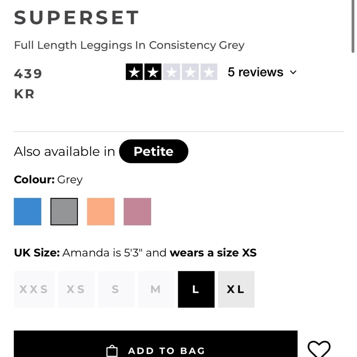The image size is (357, 357).
Task: Click the second filled rating star
Action: point(153,72)
